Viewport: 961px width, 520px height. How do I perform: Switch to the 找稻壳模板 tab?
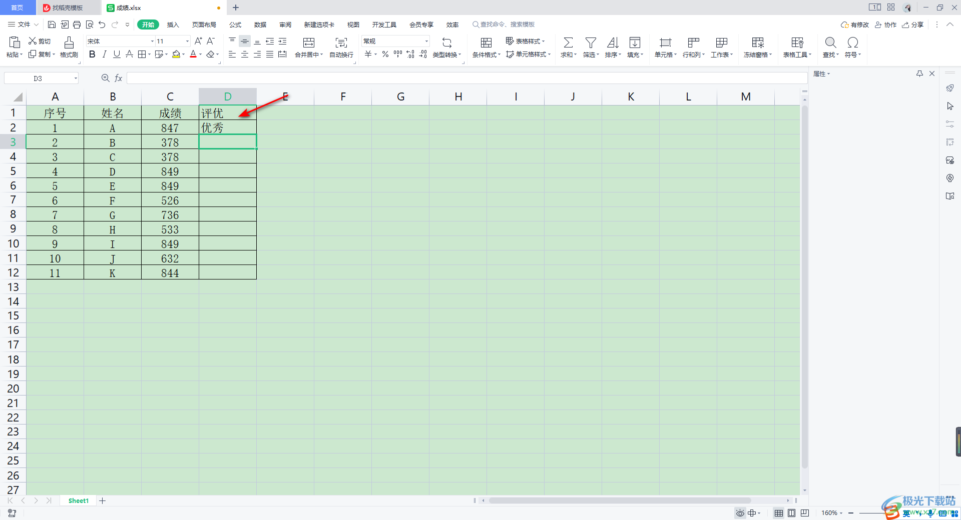click(x=68, y=7)
